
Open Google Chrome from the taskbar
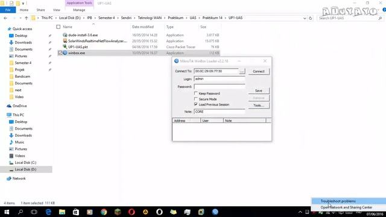coord(104,212)
